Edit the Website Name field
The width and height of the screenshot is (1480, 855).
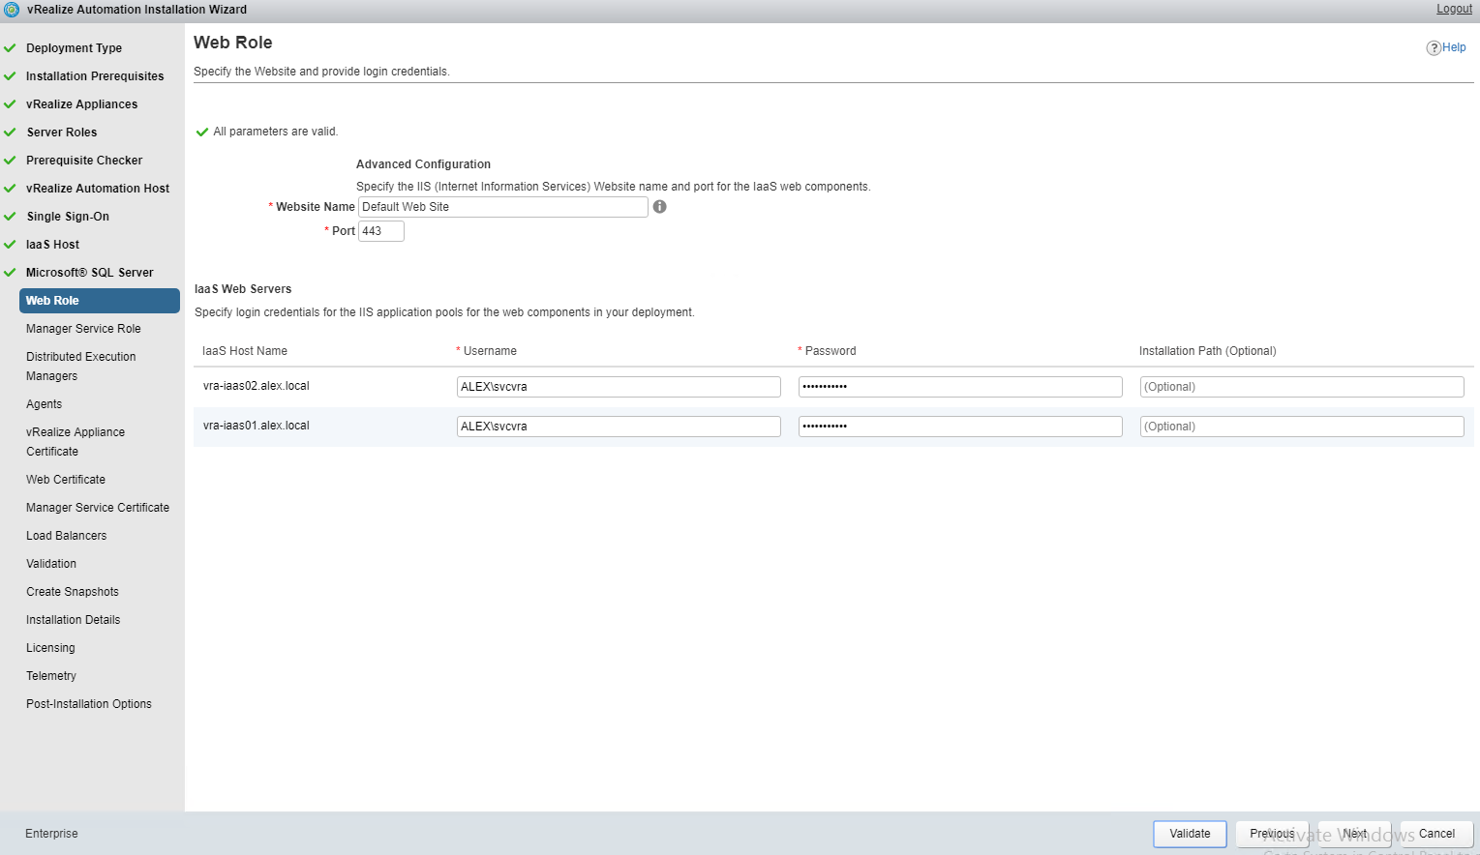tap(502, 207)
